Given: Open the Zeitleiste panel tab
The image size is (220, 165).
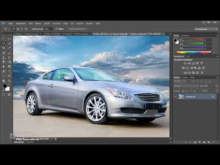Looking at the screenshot, I should point(30,142).
